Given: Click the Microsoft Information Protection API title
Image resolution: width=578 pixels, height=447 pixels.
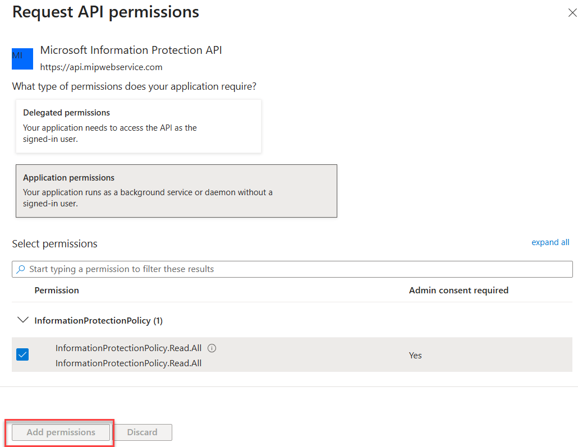Looking at the screenshot, I should (131, 50).
